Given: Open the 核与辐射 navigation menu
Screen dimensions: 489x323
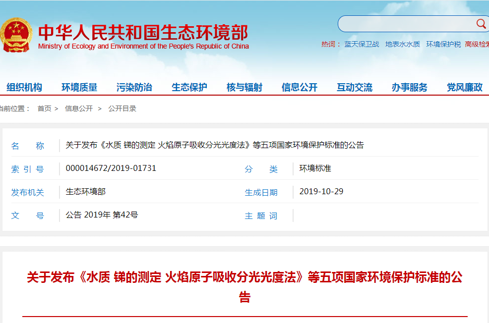Looking at the screenshot, I should 244,87.
